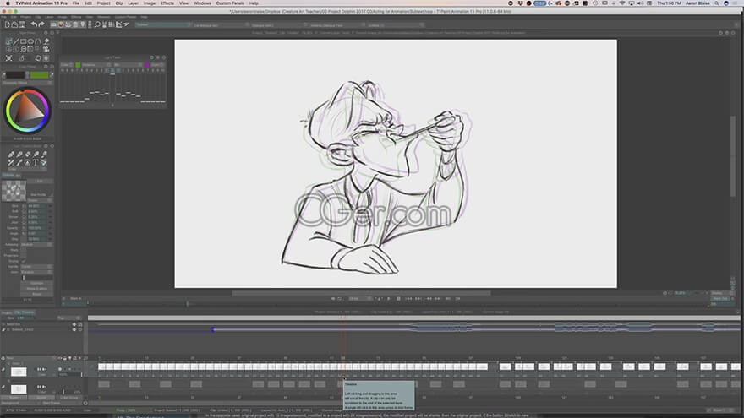744x418 pixels.
Task: Open the Layer menu
Action: (x=134, y=3)
